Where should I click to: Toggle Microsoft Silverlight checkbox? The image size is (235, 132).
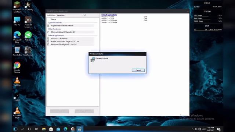(x=48, y=44)
